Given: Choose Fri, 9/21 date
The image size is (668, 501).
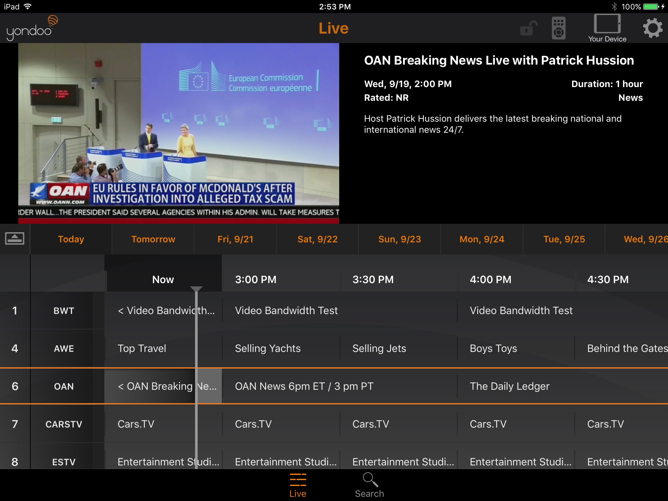Looking at the screenshot, I should pyautogui.click(x=235, y=239).
